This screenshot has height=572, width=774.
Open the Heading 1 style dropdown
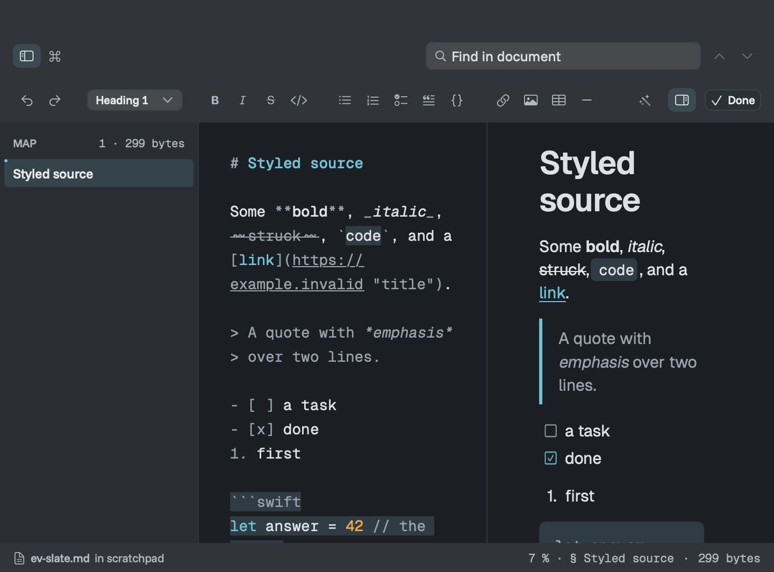tap(134, 100)
